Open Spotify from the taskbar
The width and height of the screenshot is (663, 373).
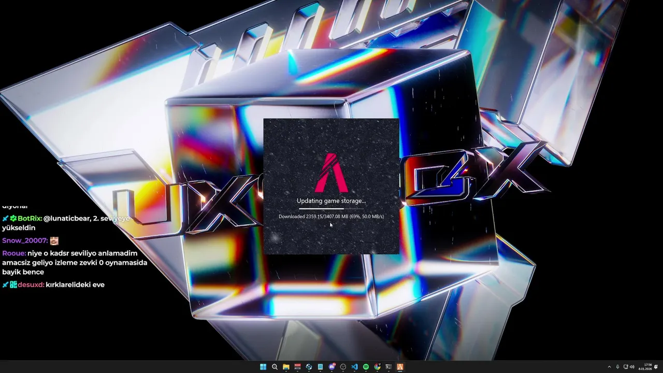pyautogui.click(x=366, y=367)
